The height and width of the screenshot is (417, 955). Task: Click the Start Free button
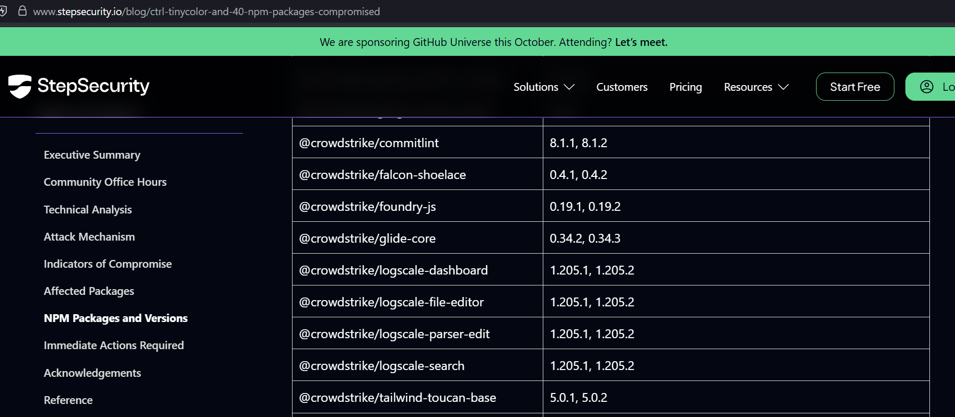click(855, 87)
